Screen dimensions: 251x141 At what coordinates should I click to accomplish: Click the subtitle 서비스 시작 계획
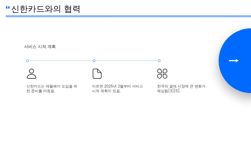coord(40,47)
